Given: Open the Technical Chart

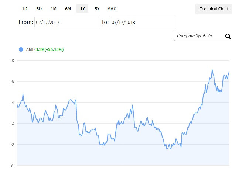Looking at the screenshot, I should tap(214, 9).
